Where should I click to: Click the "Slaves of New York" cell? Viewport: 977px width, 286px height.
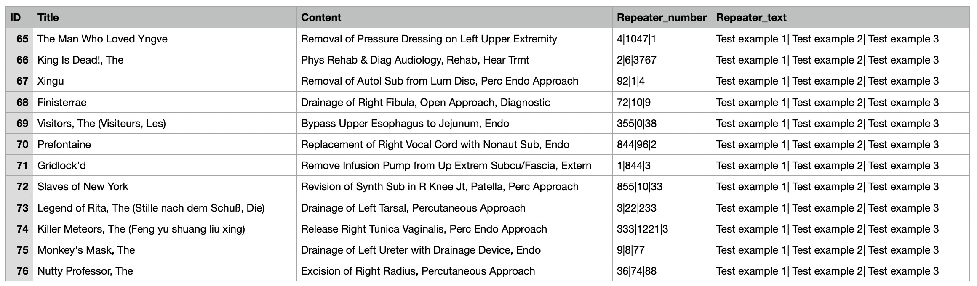coord(83,187)
